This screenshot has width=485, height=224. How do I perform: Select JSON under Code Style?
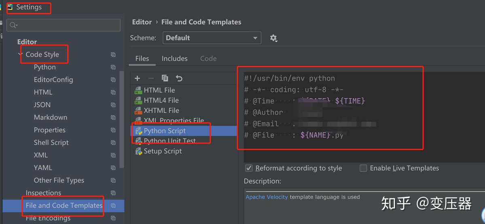click(42, 105)
